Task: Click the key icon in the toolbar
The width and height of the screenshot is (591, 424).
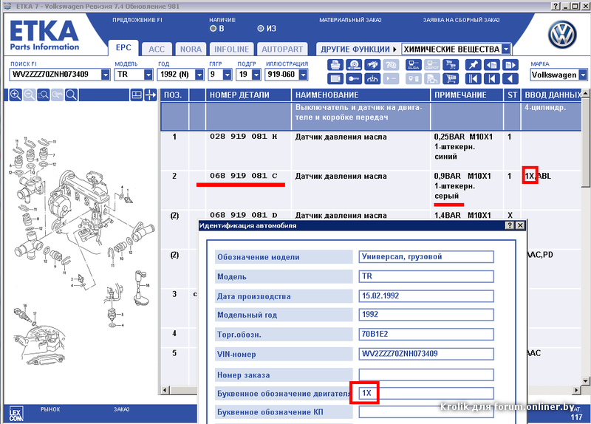Action: click(354, 79)
